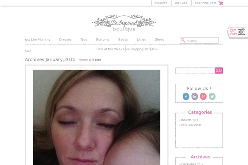
Task: Click the pink GO button
Action: tap(219, 71)
